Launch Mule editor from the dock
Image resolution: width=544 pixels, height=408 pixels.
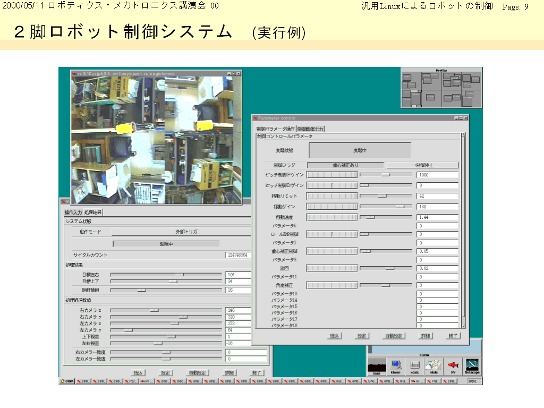click(x=433, y=367)
